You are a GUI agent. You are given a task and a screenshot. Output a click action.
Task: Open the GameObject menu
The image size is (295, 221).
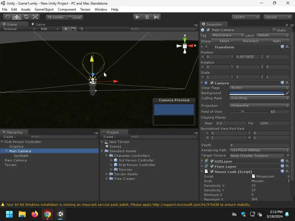[44, 9]
